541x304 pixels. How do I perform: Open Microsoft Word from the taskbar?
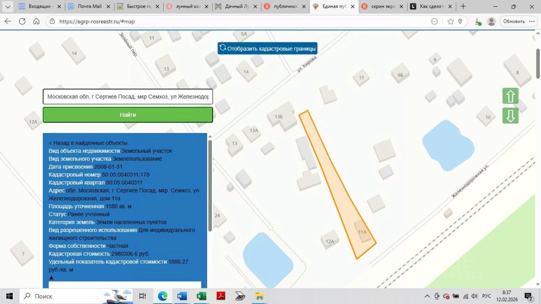[182, 296]
